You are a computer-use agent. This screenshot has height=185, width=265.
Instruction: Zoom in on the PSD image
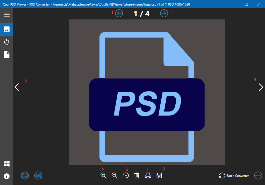(103, 175)
